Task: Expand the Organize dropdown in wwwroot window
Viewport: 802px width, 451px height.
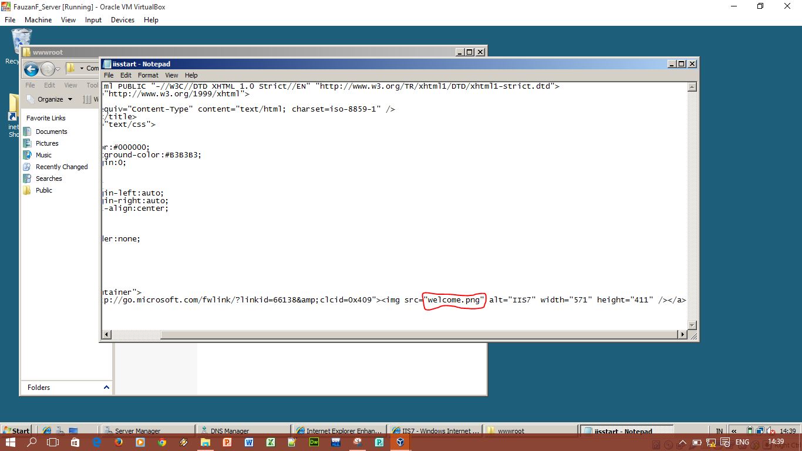Action: [50, 99]
